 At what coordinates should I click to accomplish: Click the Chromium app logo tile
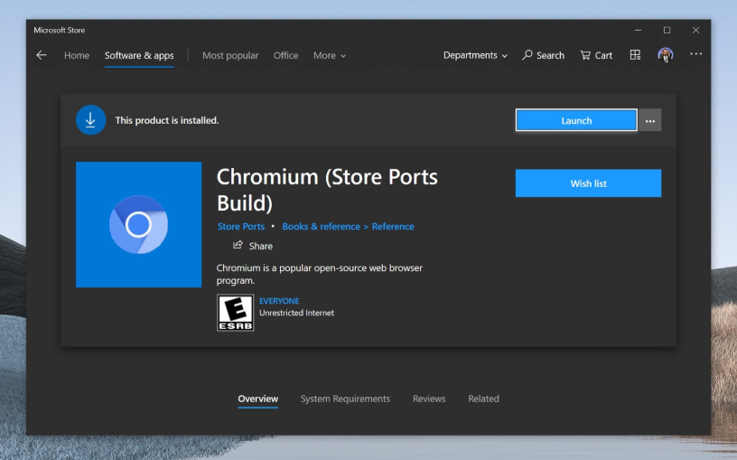(x=139, y=224)
